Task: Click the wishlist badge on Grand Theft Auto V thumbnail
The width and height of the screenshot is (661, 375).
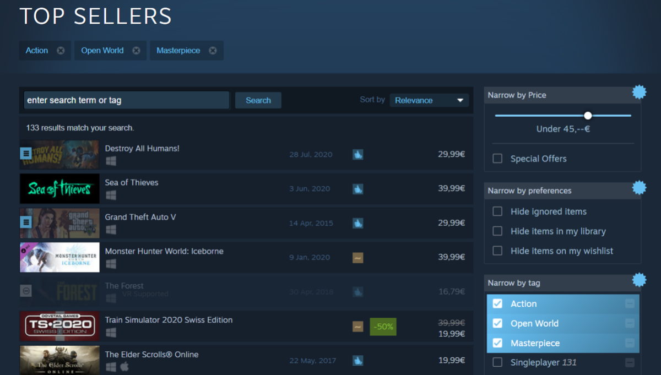Action: tap(26, 222)
